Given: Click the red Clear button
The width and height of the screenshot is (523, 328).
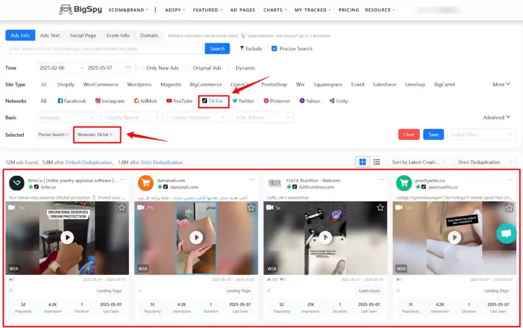Looking at the screenshot, I should point(409,134).
